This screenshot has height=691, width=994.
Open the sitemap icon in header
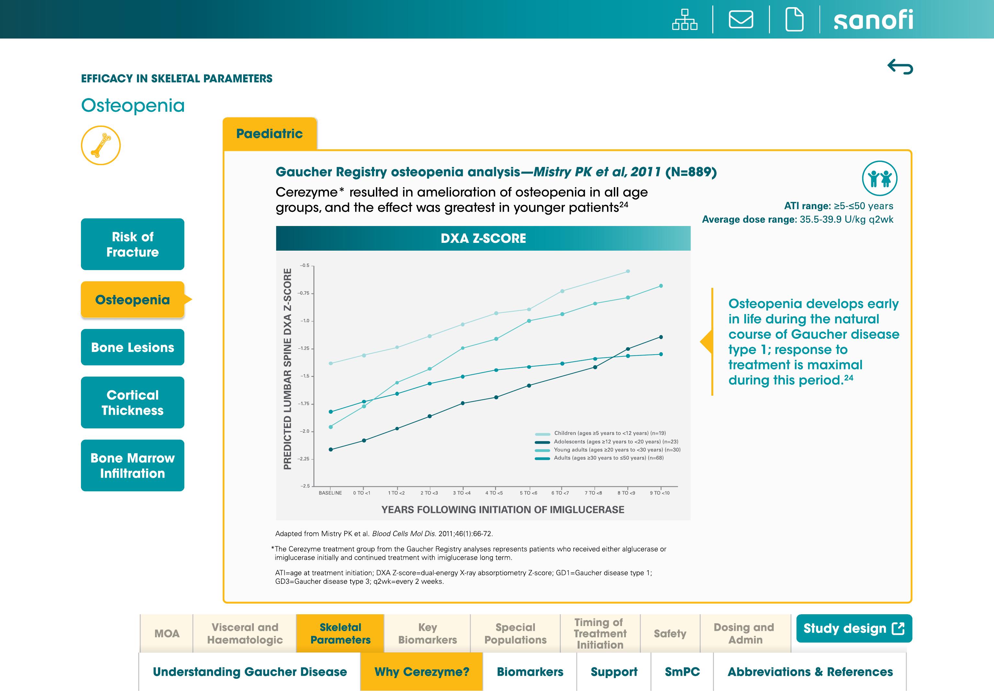click(684, 19)
